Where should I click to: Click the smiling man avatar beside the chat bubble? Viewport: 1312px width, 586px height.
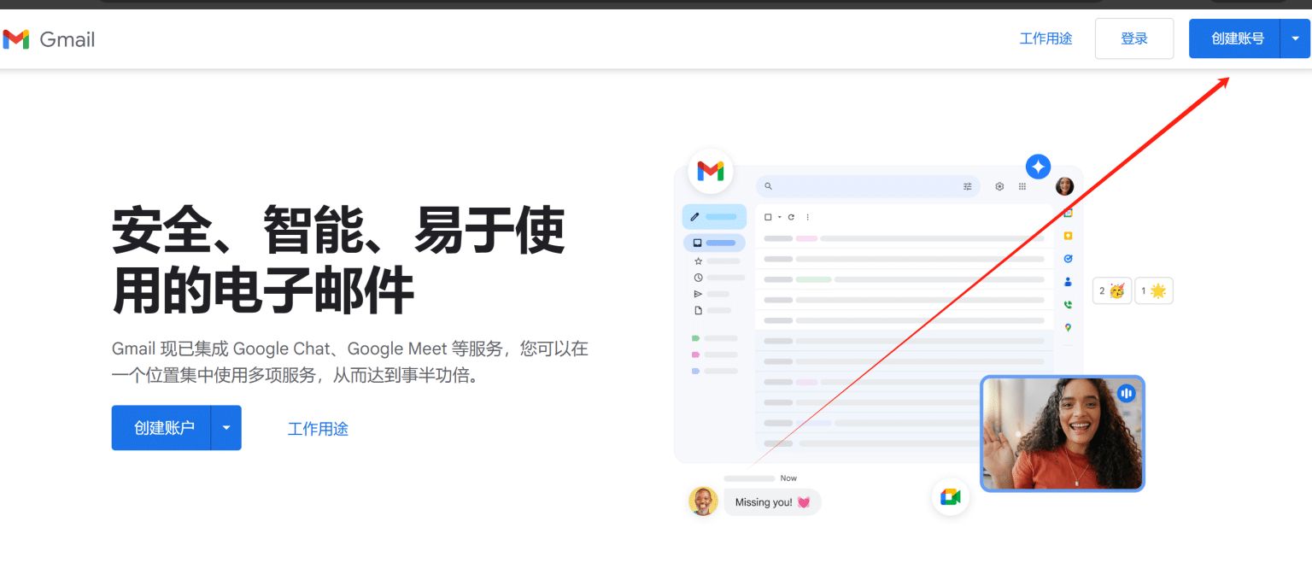point(703,501)
